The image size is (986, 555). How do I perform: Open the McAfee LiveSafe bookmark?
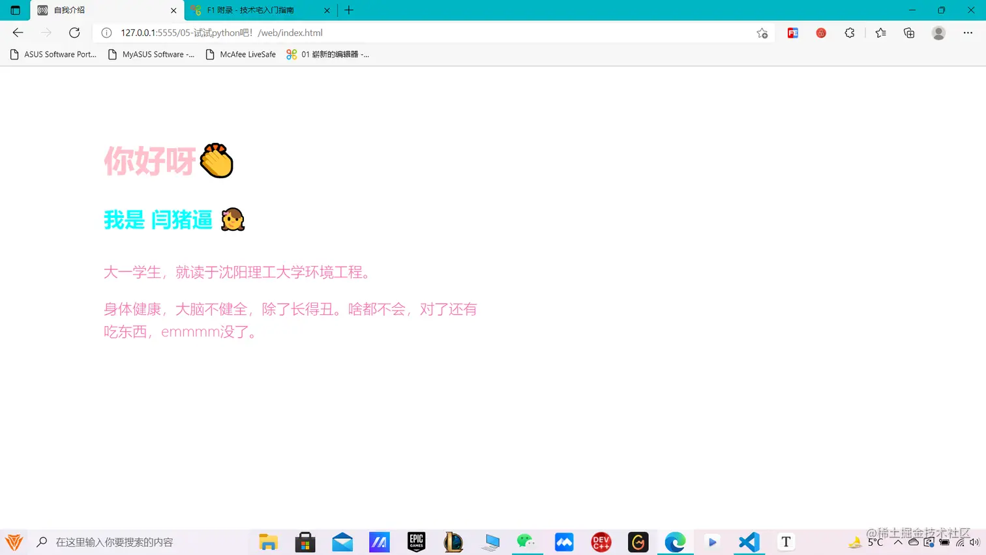pos(241,55)
